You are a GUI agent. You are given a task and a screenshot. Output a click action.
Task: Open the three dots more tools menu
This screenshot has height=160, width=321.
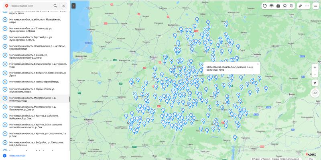coord(307,6)
